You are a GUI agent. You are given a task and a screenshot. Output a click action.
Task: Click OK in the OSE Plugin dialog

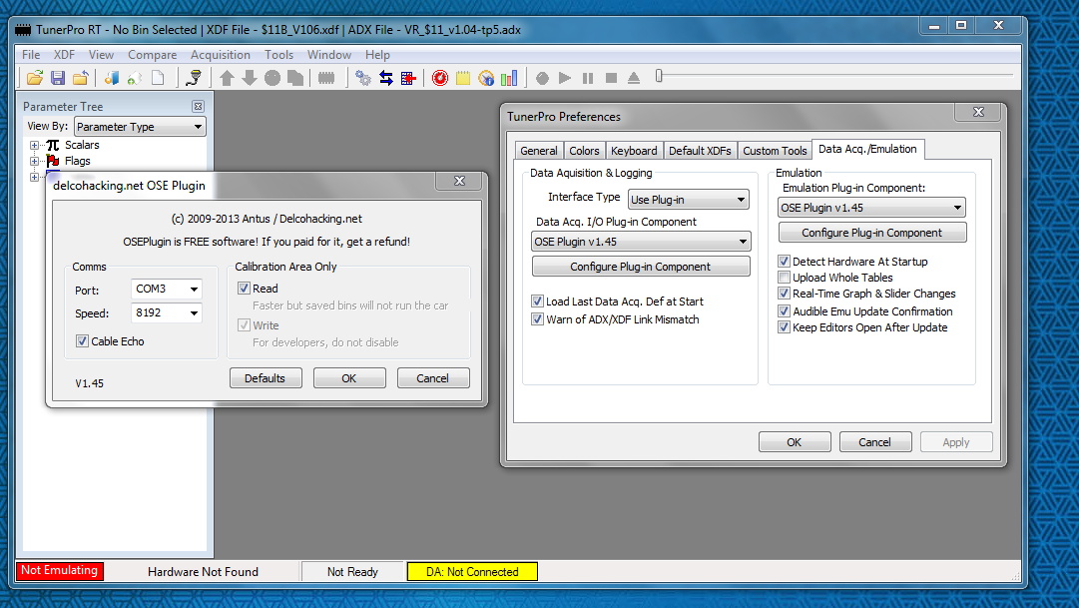click(349, 378)
